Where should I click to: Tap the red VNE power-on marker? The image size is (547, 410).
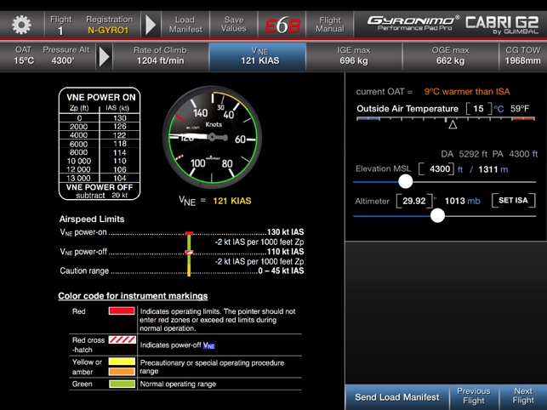click(x=189, y=233)
